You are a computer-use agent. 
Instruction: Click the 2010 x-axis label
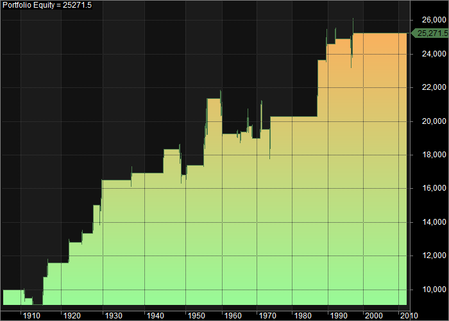click(x=409, y=316)
